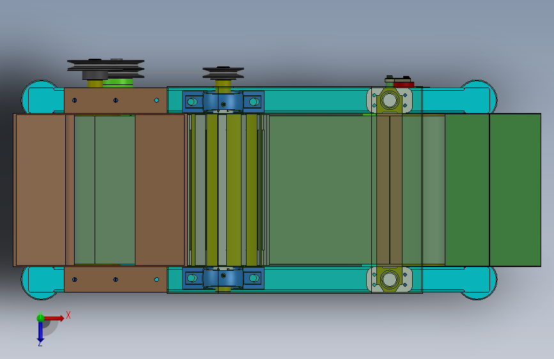This screenshot has width=554, height=359.
Task: Select the olive flange bearing beneath the red component
Action: click(x=389, y=100)
